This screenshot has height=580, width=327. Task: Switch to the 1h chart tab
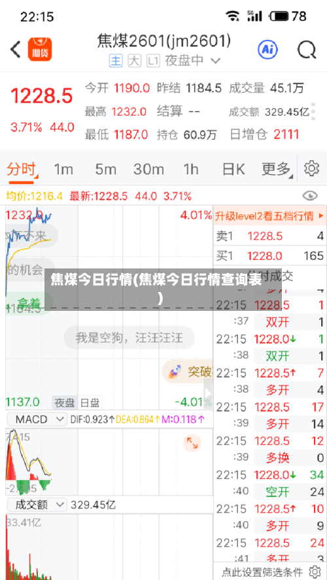(191, 169)
